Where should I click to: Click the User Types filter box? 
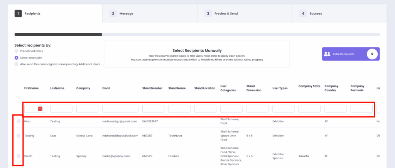coord(283,109)
